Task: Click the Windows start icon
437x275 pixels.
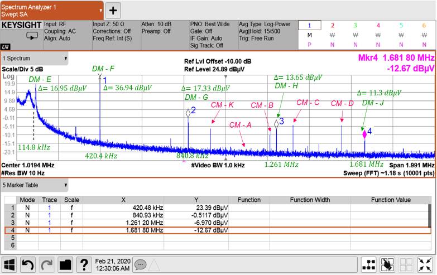Action: pos(10,264)
